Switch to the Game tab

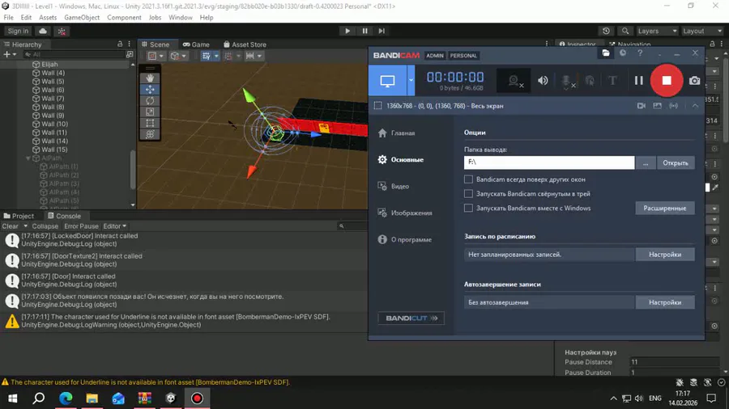tap(196, 44)
